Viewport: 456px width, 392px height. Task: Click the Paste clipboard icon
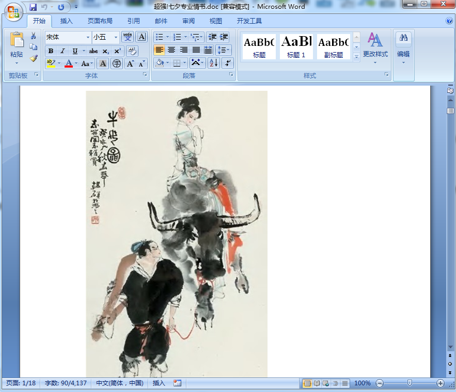coord(17,40)
